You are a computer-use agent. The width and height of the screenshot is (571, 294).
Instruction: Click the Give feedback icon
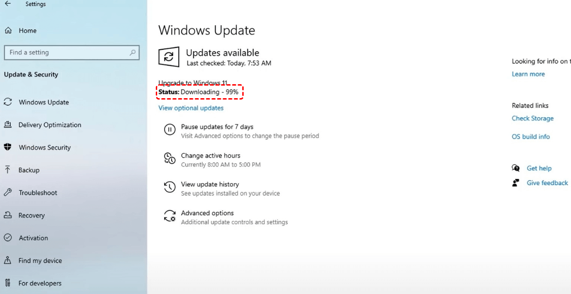pyautogui.click(x=516, y=183)
